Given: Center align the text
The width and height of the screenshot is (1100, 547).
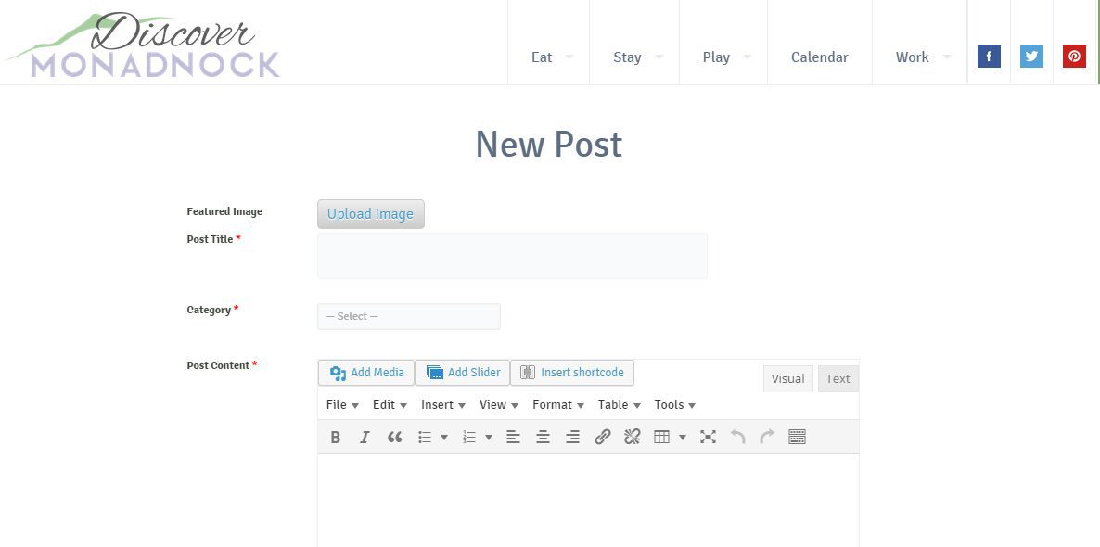Looking at the screenshot, I should (x=543, y=437).
